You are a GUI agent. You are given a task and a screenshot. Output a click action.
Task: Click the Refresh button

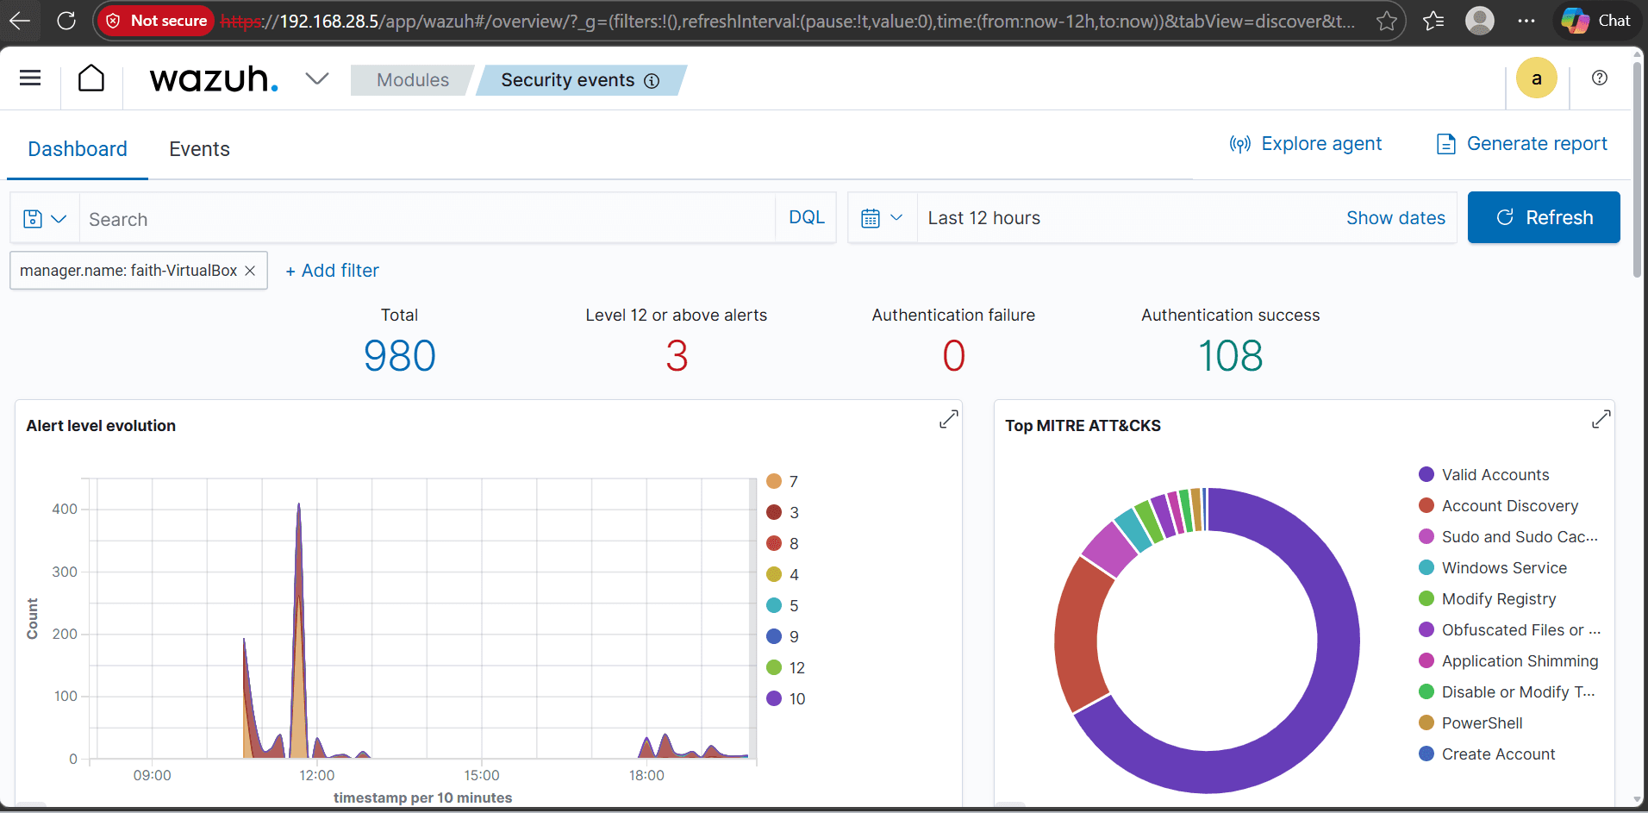(1544, 217)
